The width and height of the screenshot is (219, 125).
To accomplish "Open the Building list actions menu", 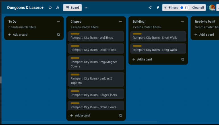I will point(183,21).
